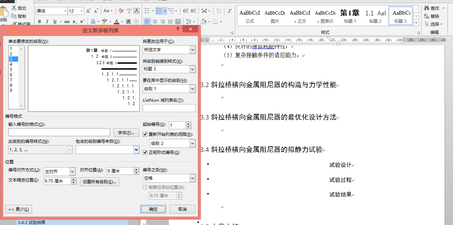Click the Shrink Font icon
The image size is (453, 225).
(x=96, y=11)
